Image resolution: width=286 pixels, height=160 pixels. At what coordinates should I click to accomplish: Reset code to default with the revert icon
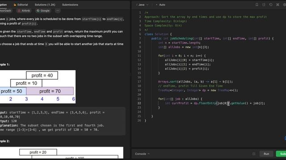point(271,5)
